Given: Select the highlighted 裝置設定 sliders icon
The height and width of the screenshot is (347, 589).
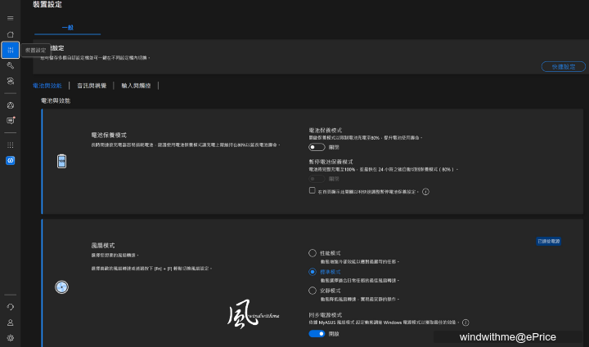Looking at the screenshot, I should (x=10, y=50).
